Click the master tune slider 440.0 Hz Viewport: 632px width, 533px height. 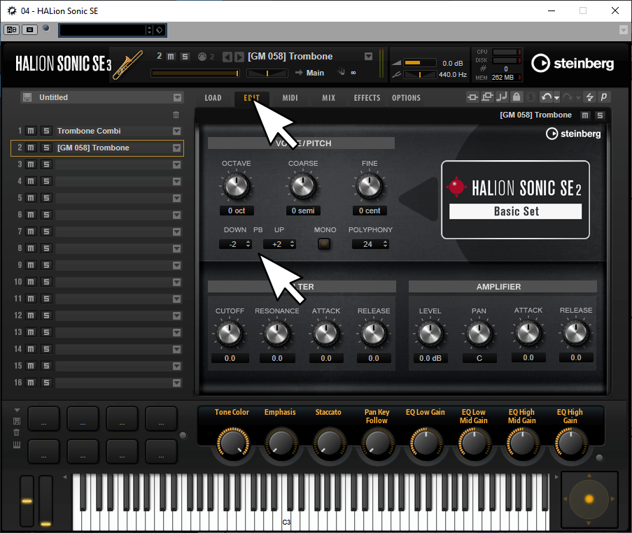(420, 75)
